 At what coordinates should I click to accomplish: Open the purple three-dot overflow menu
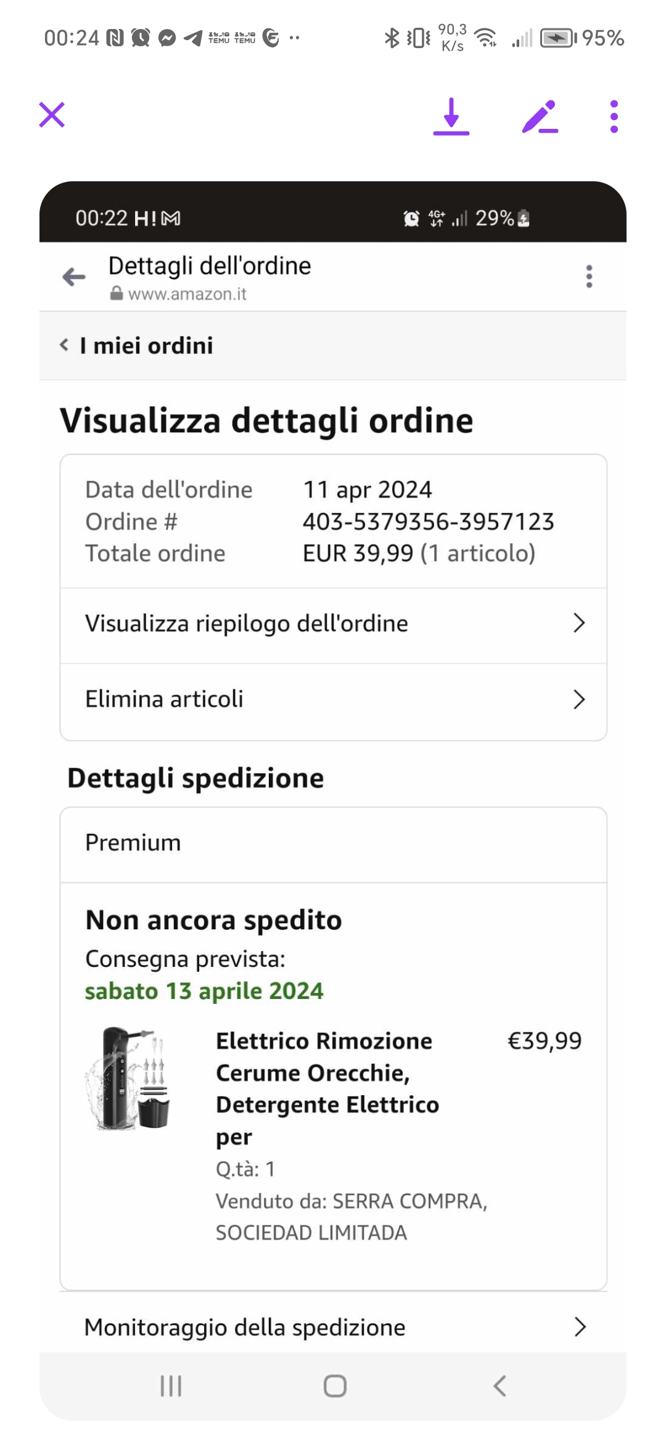click(x=614, y=117)
